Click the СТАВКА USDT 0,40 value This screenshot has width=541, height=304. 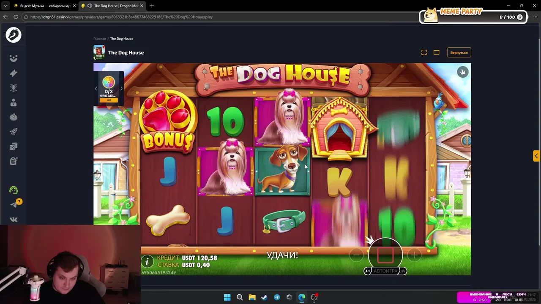pyautogui.click(x=183, y=265)
